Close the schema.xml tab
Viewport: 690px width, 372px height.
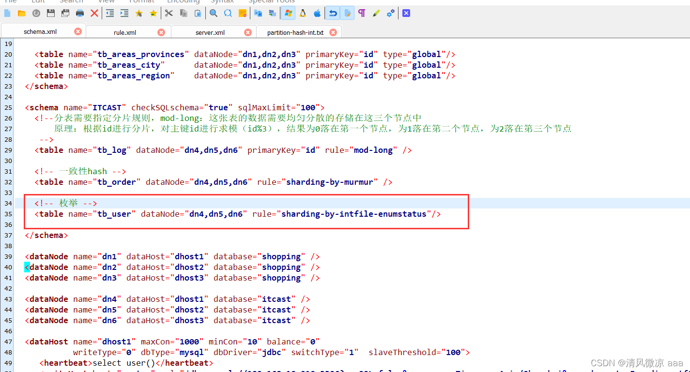[x=78, y=31]
